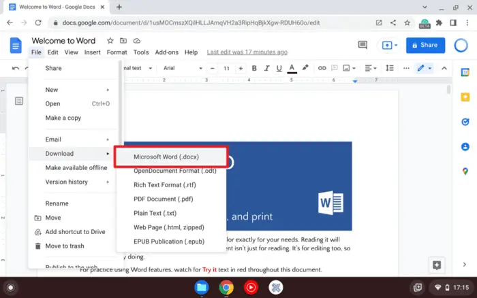
Task: Open the File menu
Action: click(x=36, y=52)
